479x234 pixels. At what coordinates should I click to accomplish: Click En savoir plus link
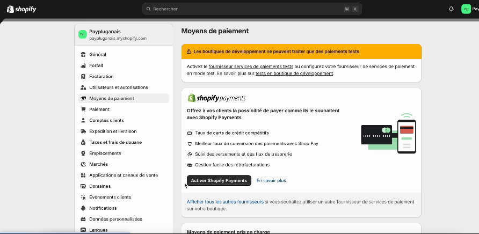tap(271, 180)
